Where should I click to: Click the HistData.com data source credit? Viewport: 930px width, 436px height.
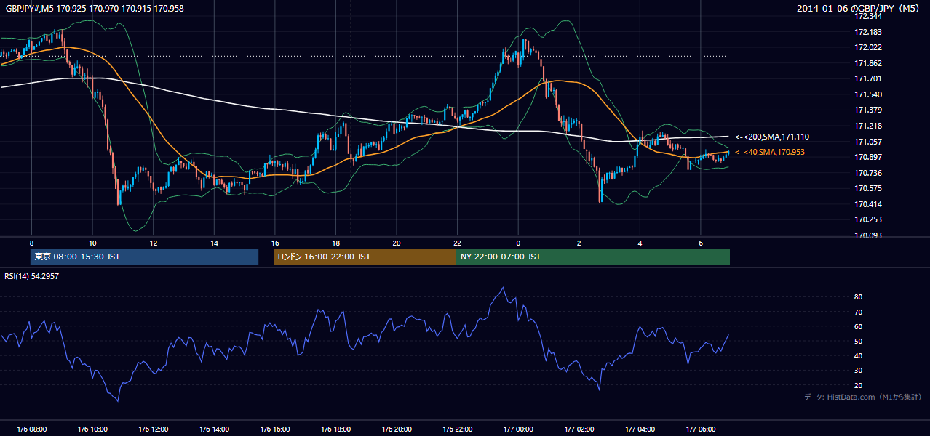[x=863, y=397]
